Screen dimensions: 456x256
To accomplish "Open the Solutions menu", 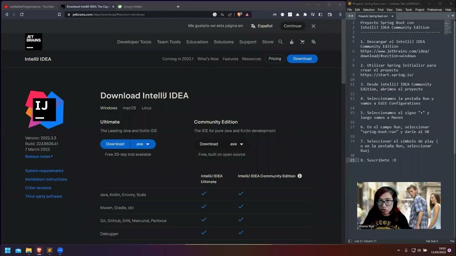I will pos(224,42).
